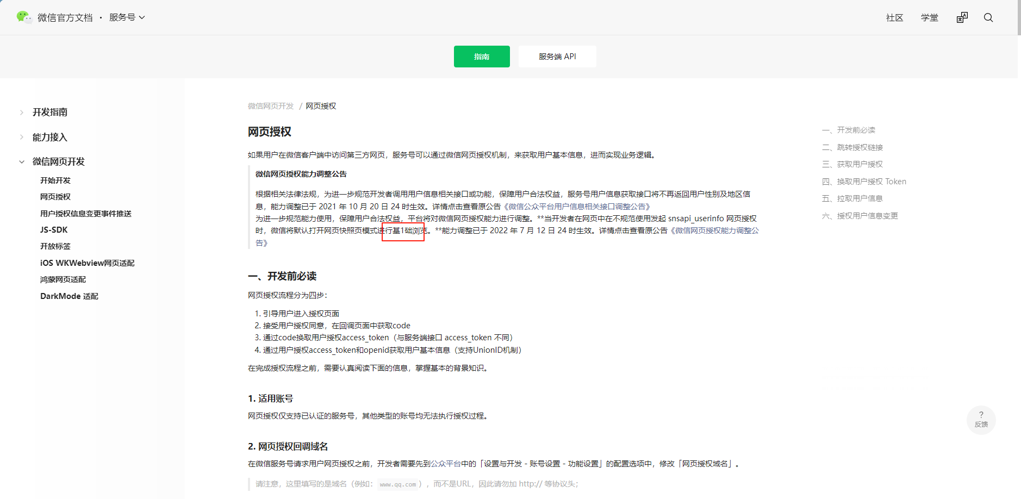Open the 服务号 product dropdown
This screenshot has height=499, width=1021.
pos(127,17)
